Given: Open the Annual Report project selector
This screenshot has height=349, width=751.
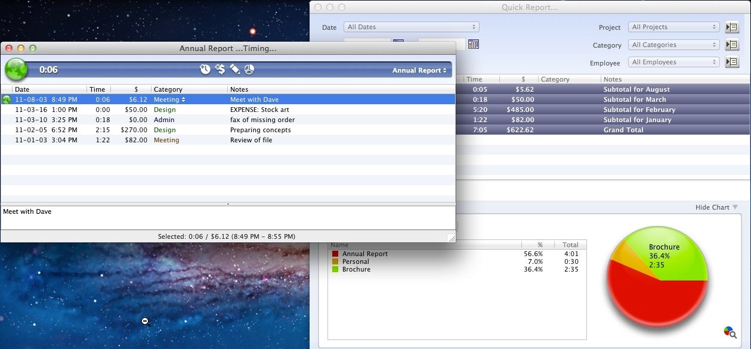Looking at the screenshot, I should point(419,69).
